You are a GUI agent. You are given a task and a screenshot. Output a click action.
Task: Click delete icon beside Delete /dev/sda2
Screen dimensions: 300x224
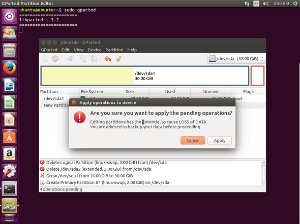point(42,169)
